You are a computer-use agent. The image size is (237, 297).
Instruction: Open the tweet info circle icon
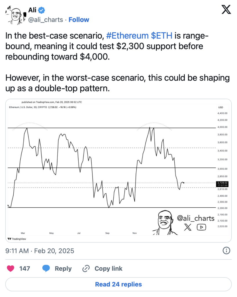[x=226, y=251]
